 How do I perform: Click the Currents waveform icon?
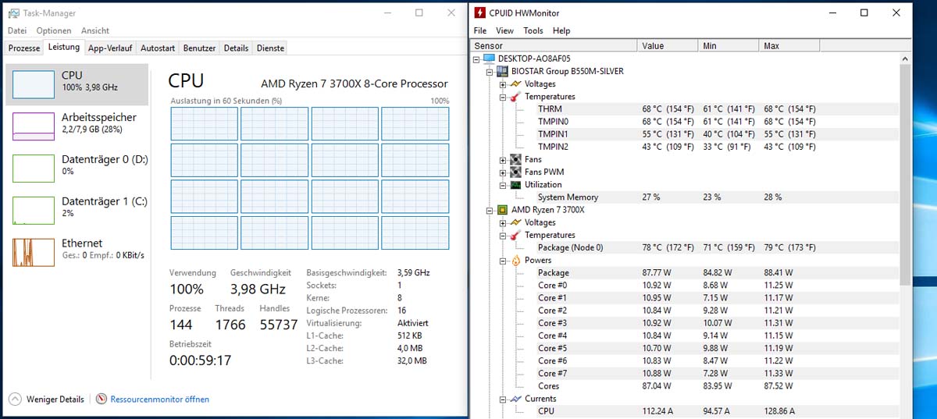tap(515, 399)
